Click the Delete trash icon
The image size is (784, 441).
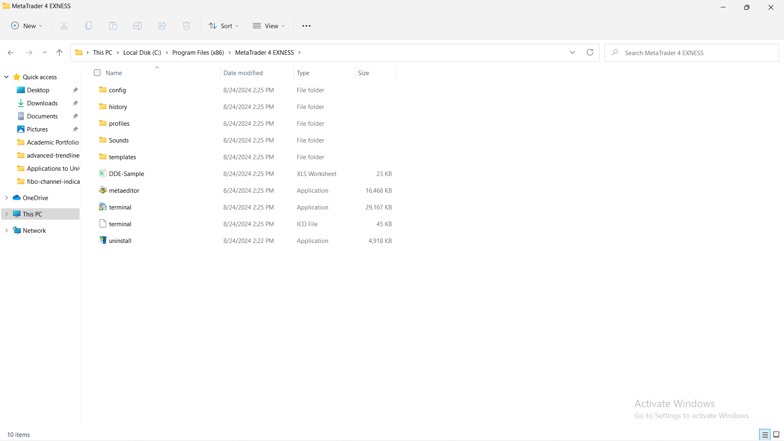(x=187, y=26)
